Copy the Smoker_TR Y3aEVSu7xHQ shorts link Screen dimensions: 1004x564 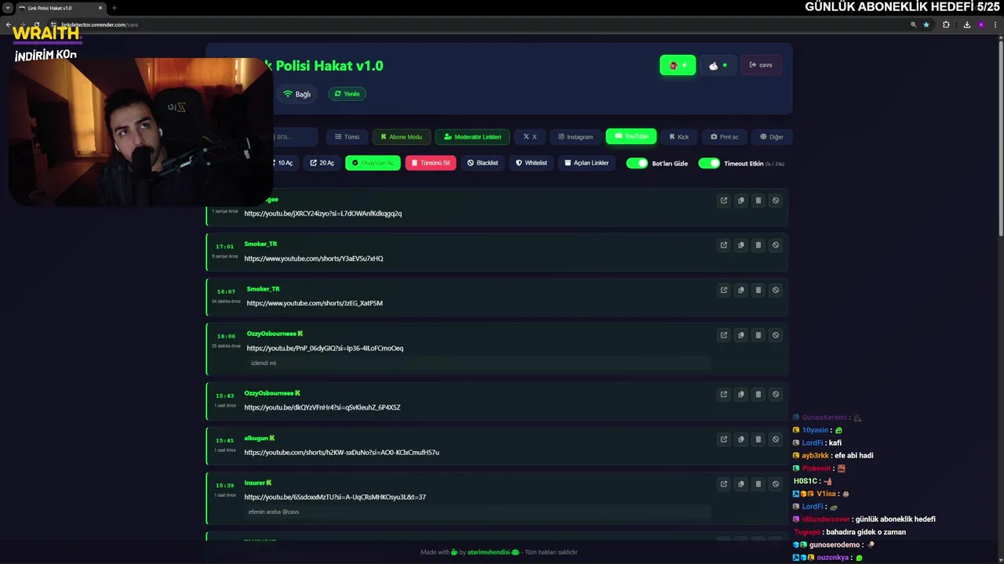(740, 245)
